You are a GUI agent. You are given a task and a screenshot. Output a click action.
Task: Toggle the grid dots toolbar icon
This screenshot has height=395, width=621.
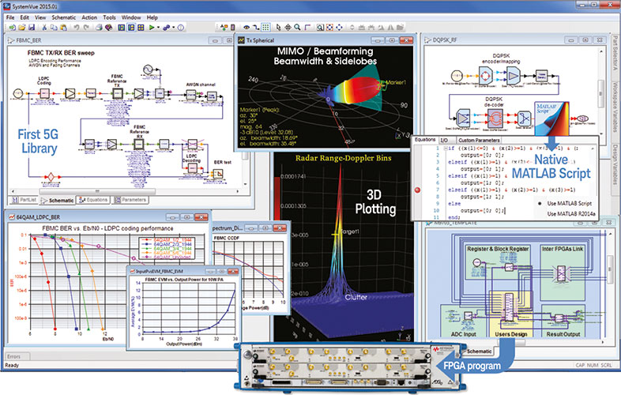pos(265,28)
